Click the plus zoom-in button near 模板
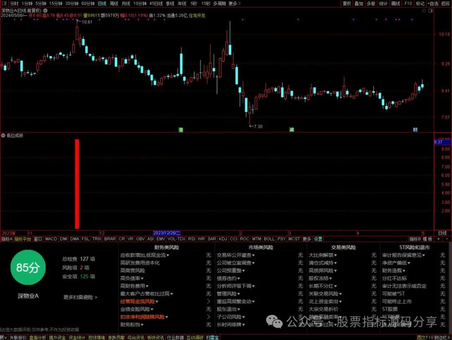 point(439,239)
